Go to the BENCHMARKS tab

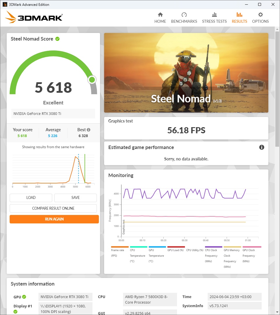pos(184,18)
